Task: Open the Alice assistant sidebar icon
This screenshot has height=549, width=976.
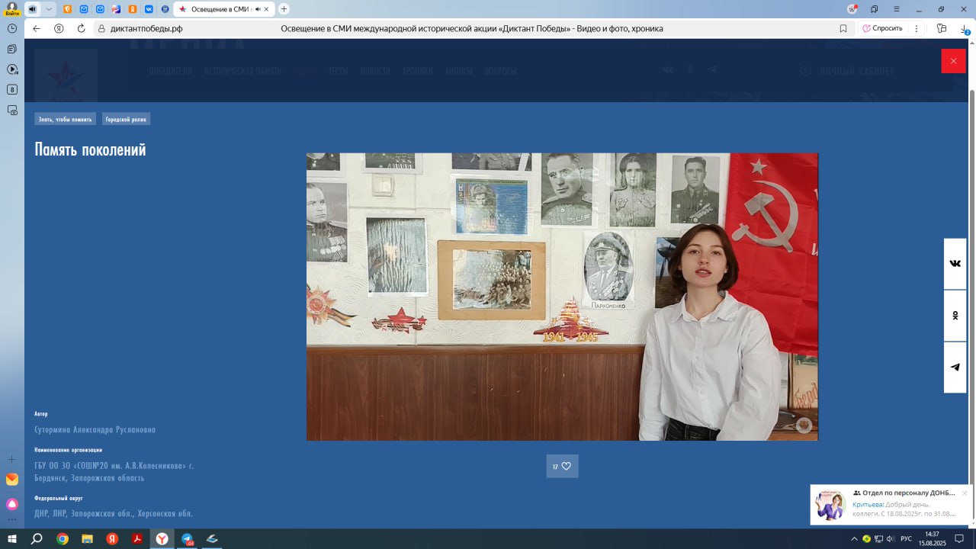Action: pos(12,504)
